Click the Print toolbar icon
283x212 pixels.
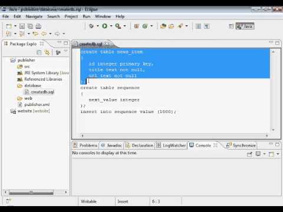[38, 26]
